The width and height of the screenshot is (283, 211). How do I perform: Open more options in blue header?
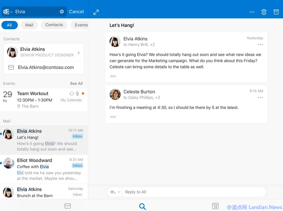point(252,12)
